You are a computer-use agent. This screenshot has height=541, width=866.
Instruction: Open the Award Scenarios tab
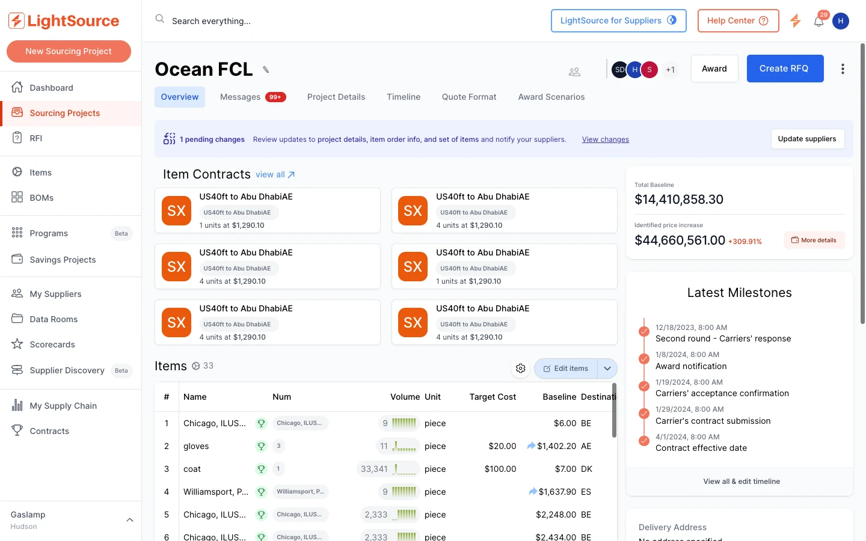tap(551, 97)
